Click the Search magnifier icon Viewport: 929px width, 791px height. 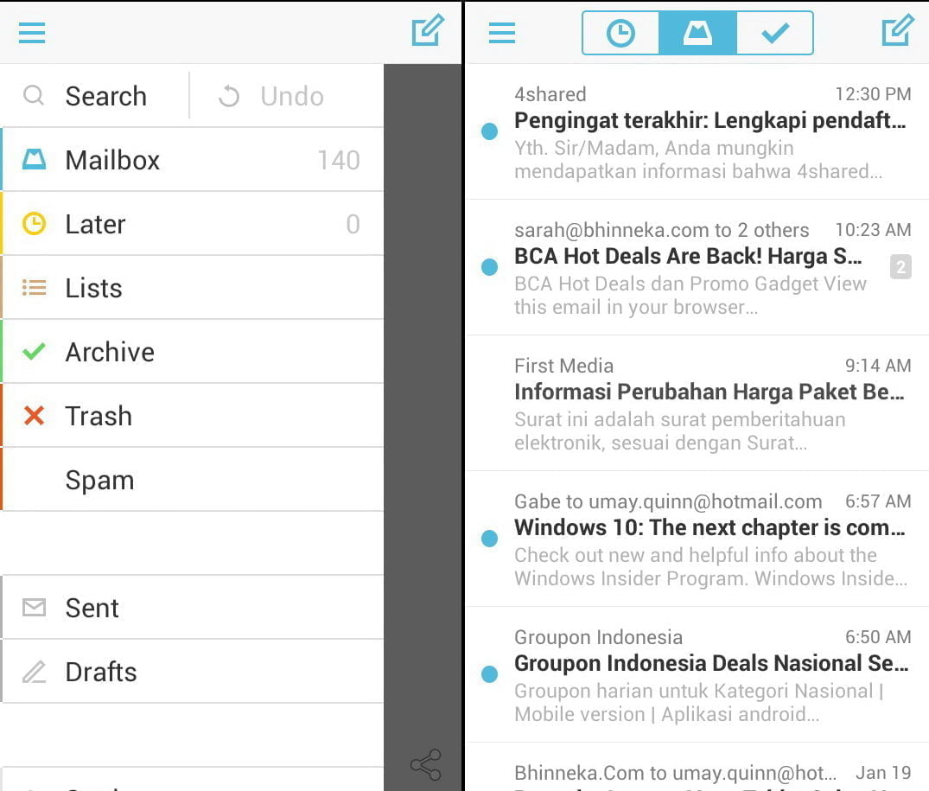click(x=34, y=95)
